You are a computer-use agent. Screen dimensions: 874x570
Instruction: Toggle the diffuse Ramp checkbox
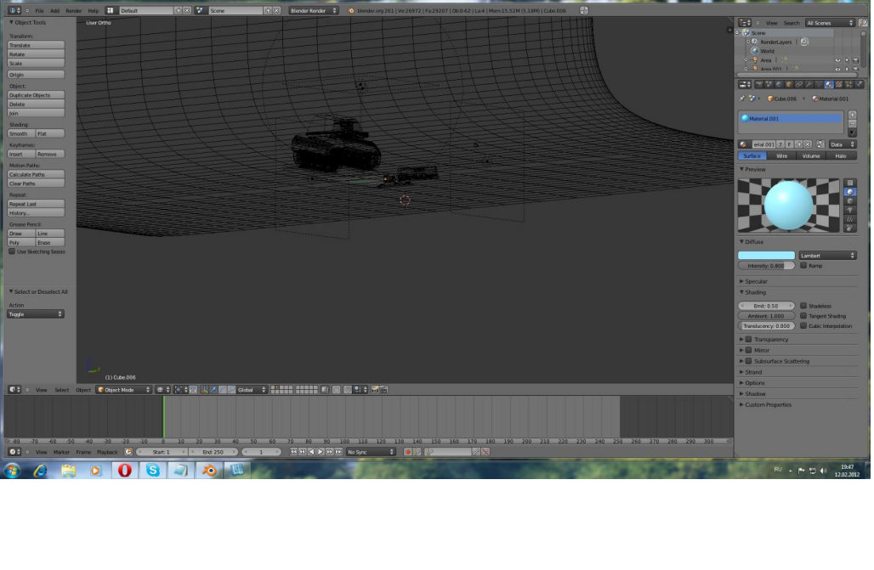click(803, 266)
